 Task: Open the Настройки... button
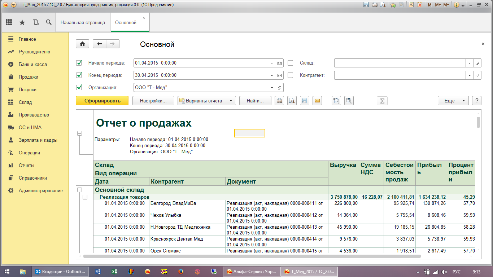tap(153, 101)
